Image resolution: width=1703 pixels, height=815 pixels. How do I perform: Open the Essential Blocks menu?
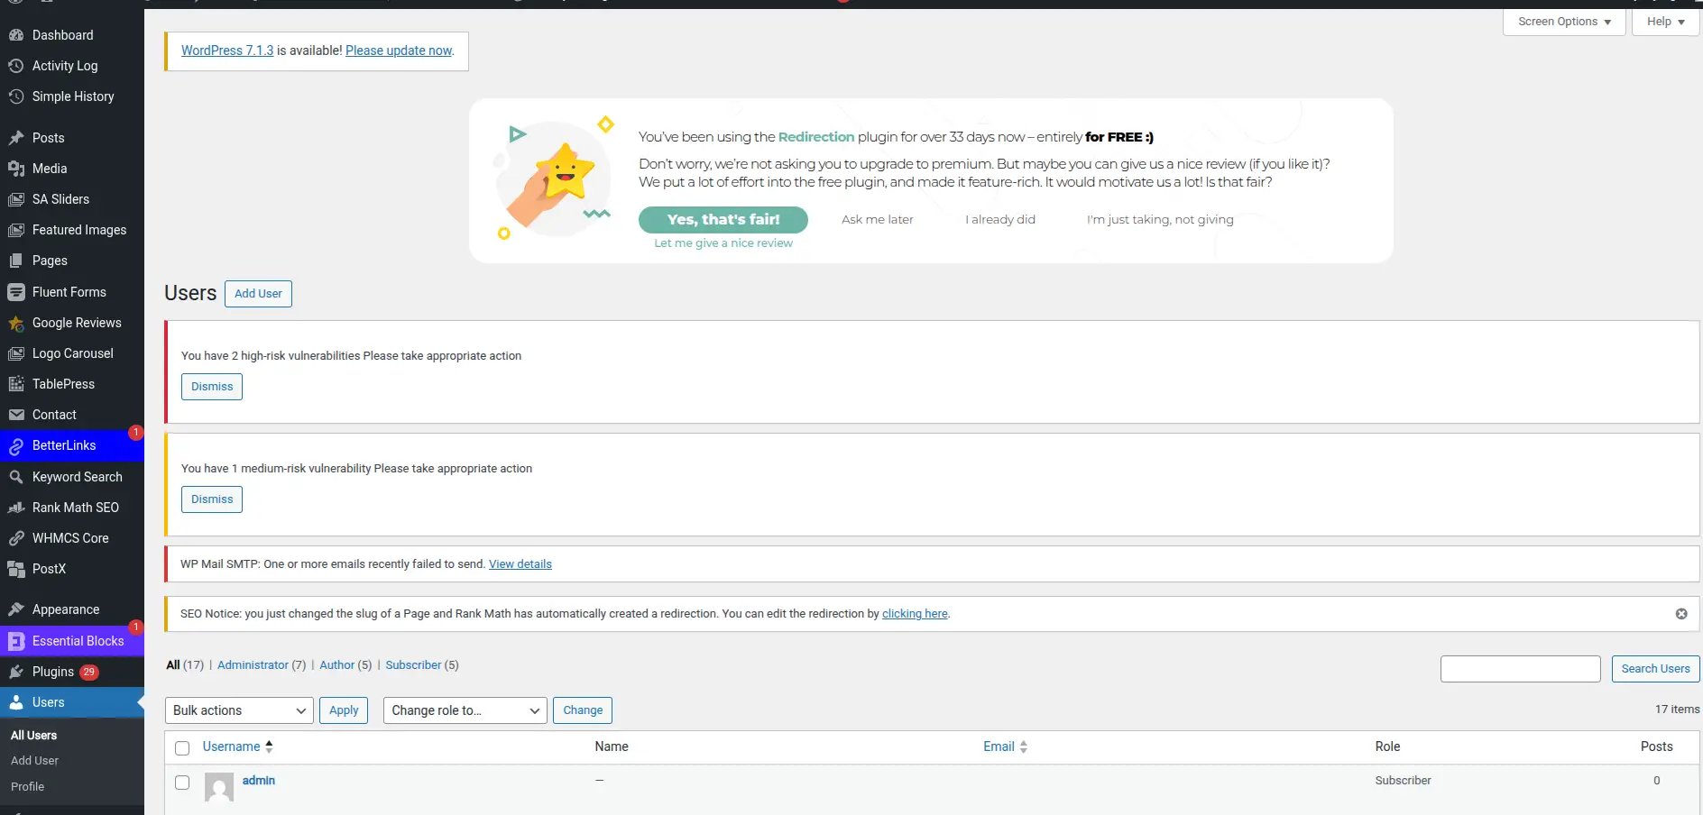click(72, 641)
